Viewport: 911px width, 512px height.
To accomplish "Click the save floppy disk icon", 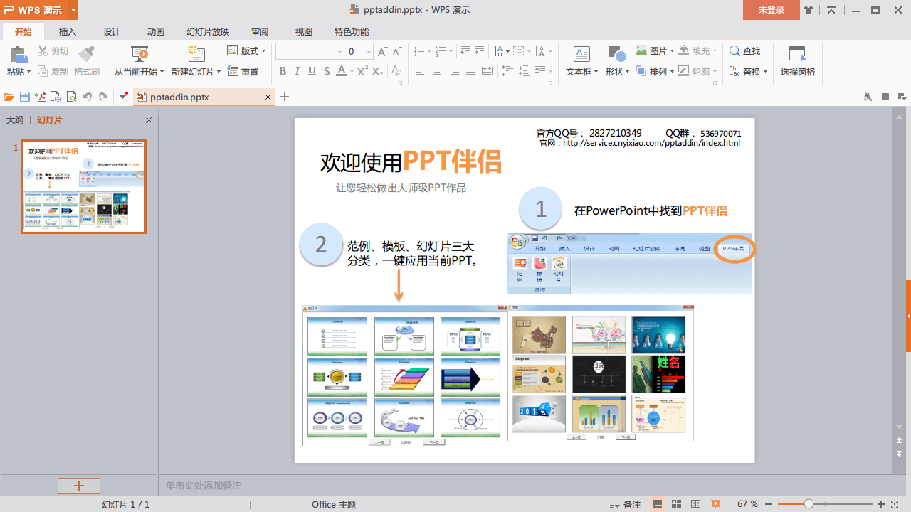I will tap(25, 97).
